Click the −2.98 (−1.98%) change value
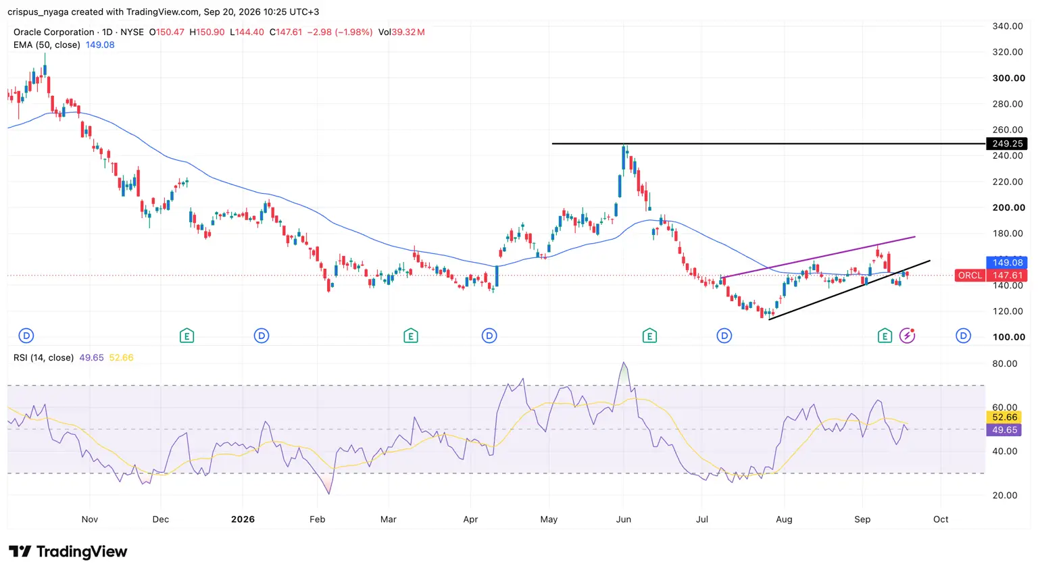Image resolution: width=1038 pixels, height=574 pixels. (340, 32)
